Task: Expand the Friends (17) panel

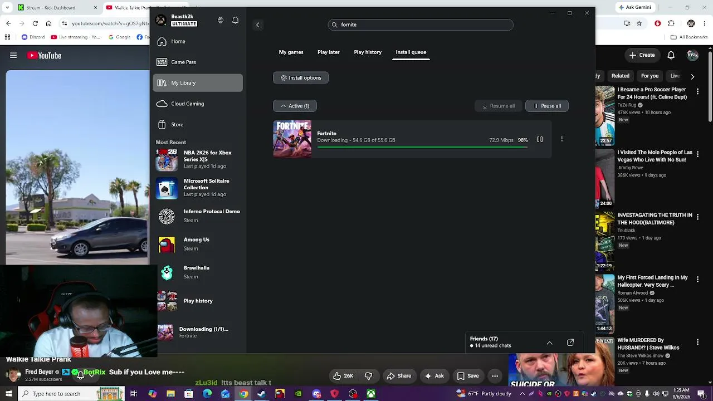Action: tap(550, 343)
